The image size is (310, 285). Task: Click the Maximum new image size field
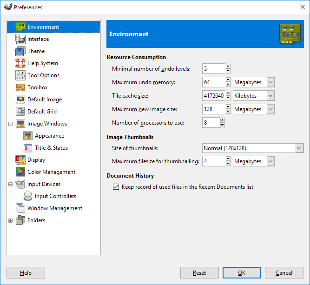214,109
